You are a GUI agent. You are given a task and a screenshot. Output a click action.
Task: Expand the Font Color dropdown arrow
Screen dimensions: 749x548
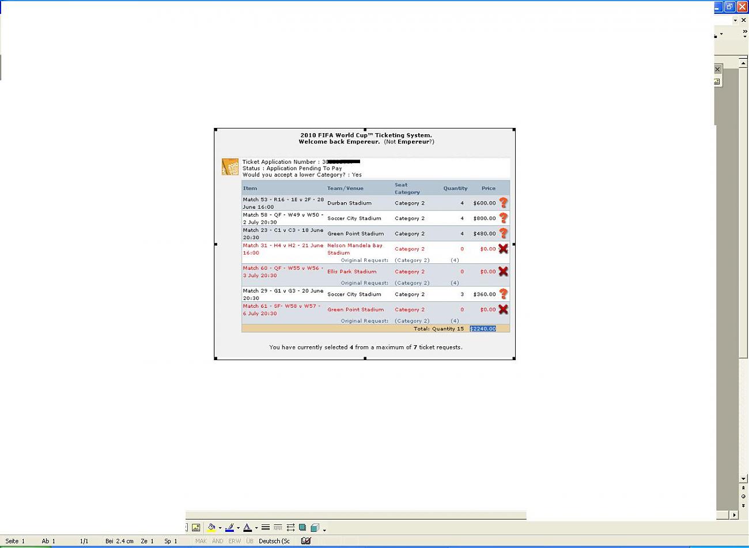256,528
